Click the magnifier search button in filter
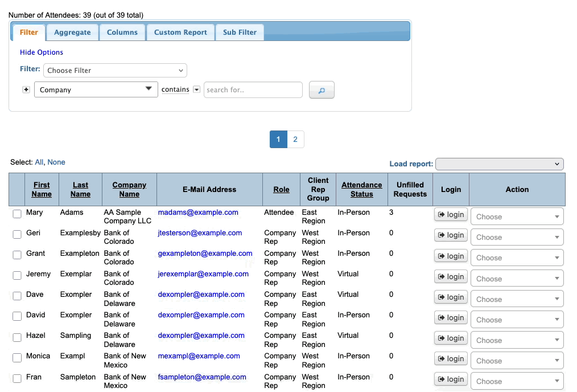This screenshot has height=392, width=577. point(322,90)
